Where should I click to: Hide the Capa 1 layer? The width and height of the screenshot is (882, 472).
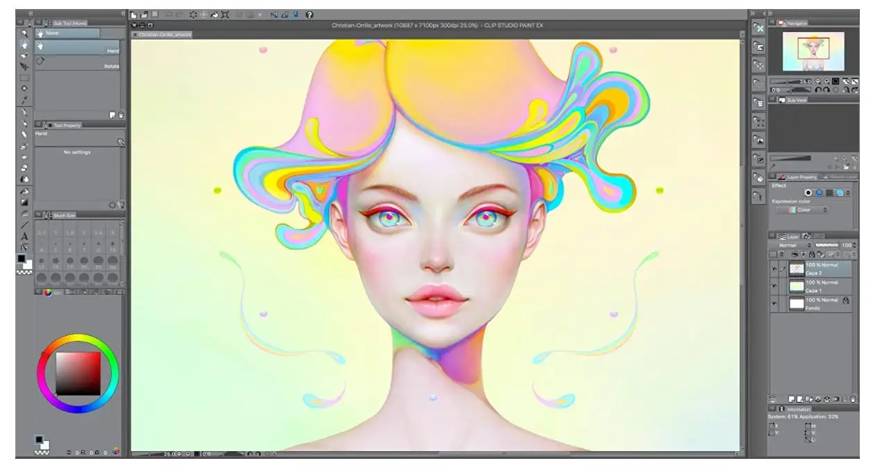pos(774,286)
